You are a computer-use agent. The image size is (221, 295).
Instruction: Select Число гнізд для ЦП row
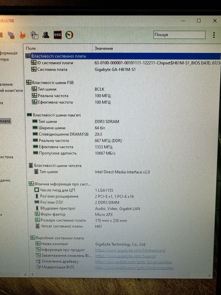74,190
